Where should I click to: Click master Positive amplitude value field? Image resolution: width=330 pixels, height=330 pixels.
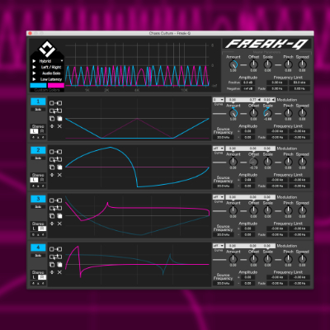pyautogui.click(x=247, y=82)
